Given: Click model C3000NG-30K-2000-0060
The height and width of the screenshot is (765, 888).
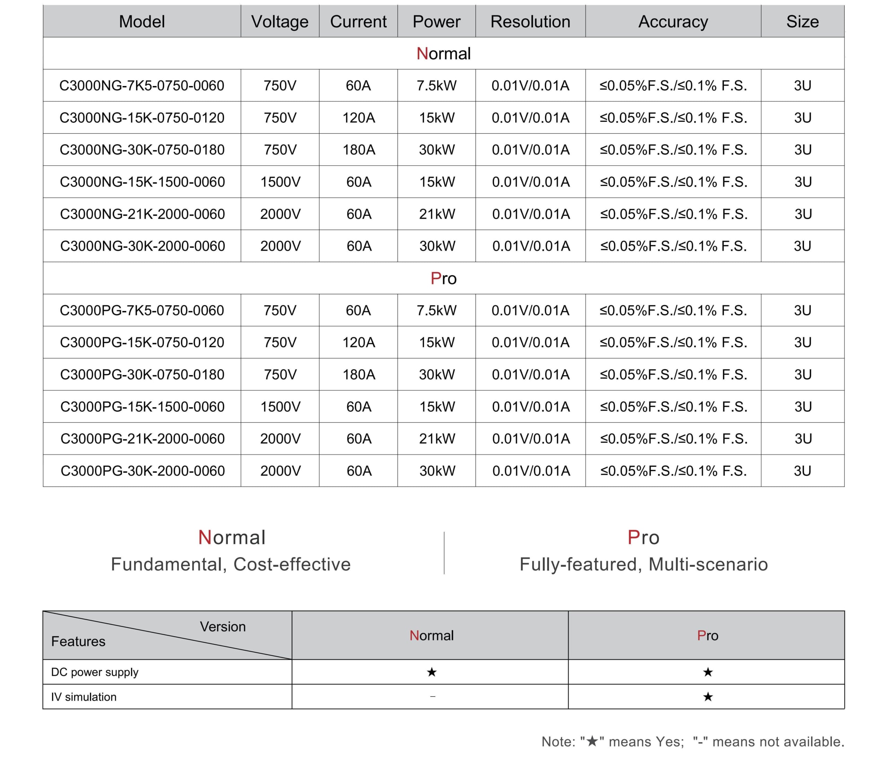Looking at the screenshot, I should click(x=142, y=246).
